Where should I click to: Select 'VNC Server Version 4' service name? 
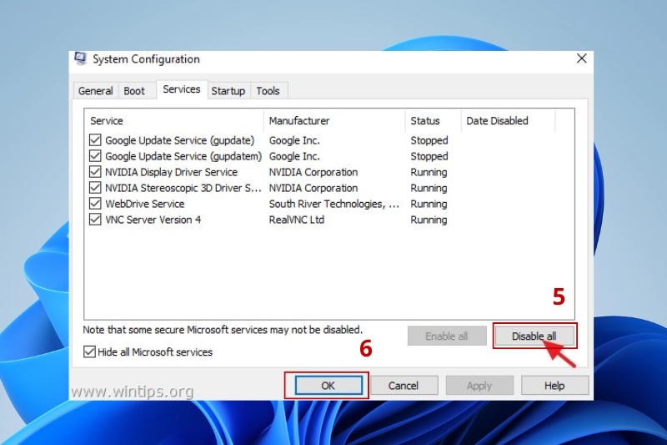tap(153, 220)
